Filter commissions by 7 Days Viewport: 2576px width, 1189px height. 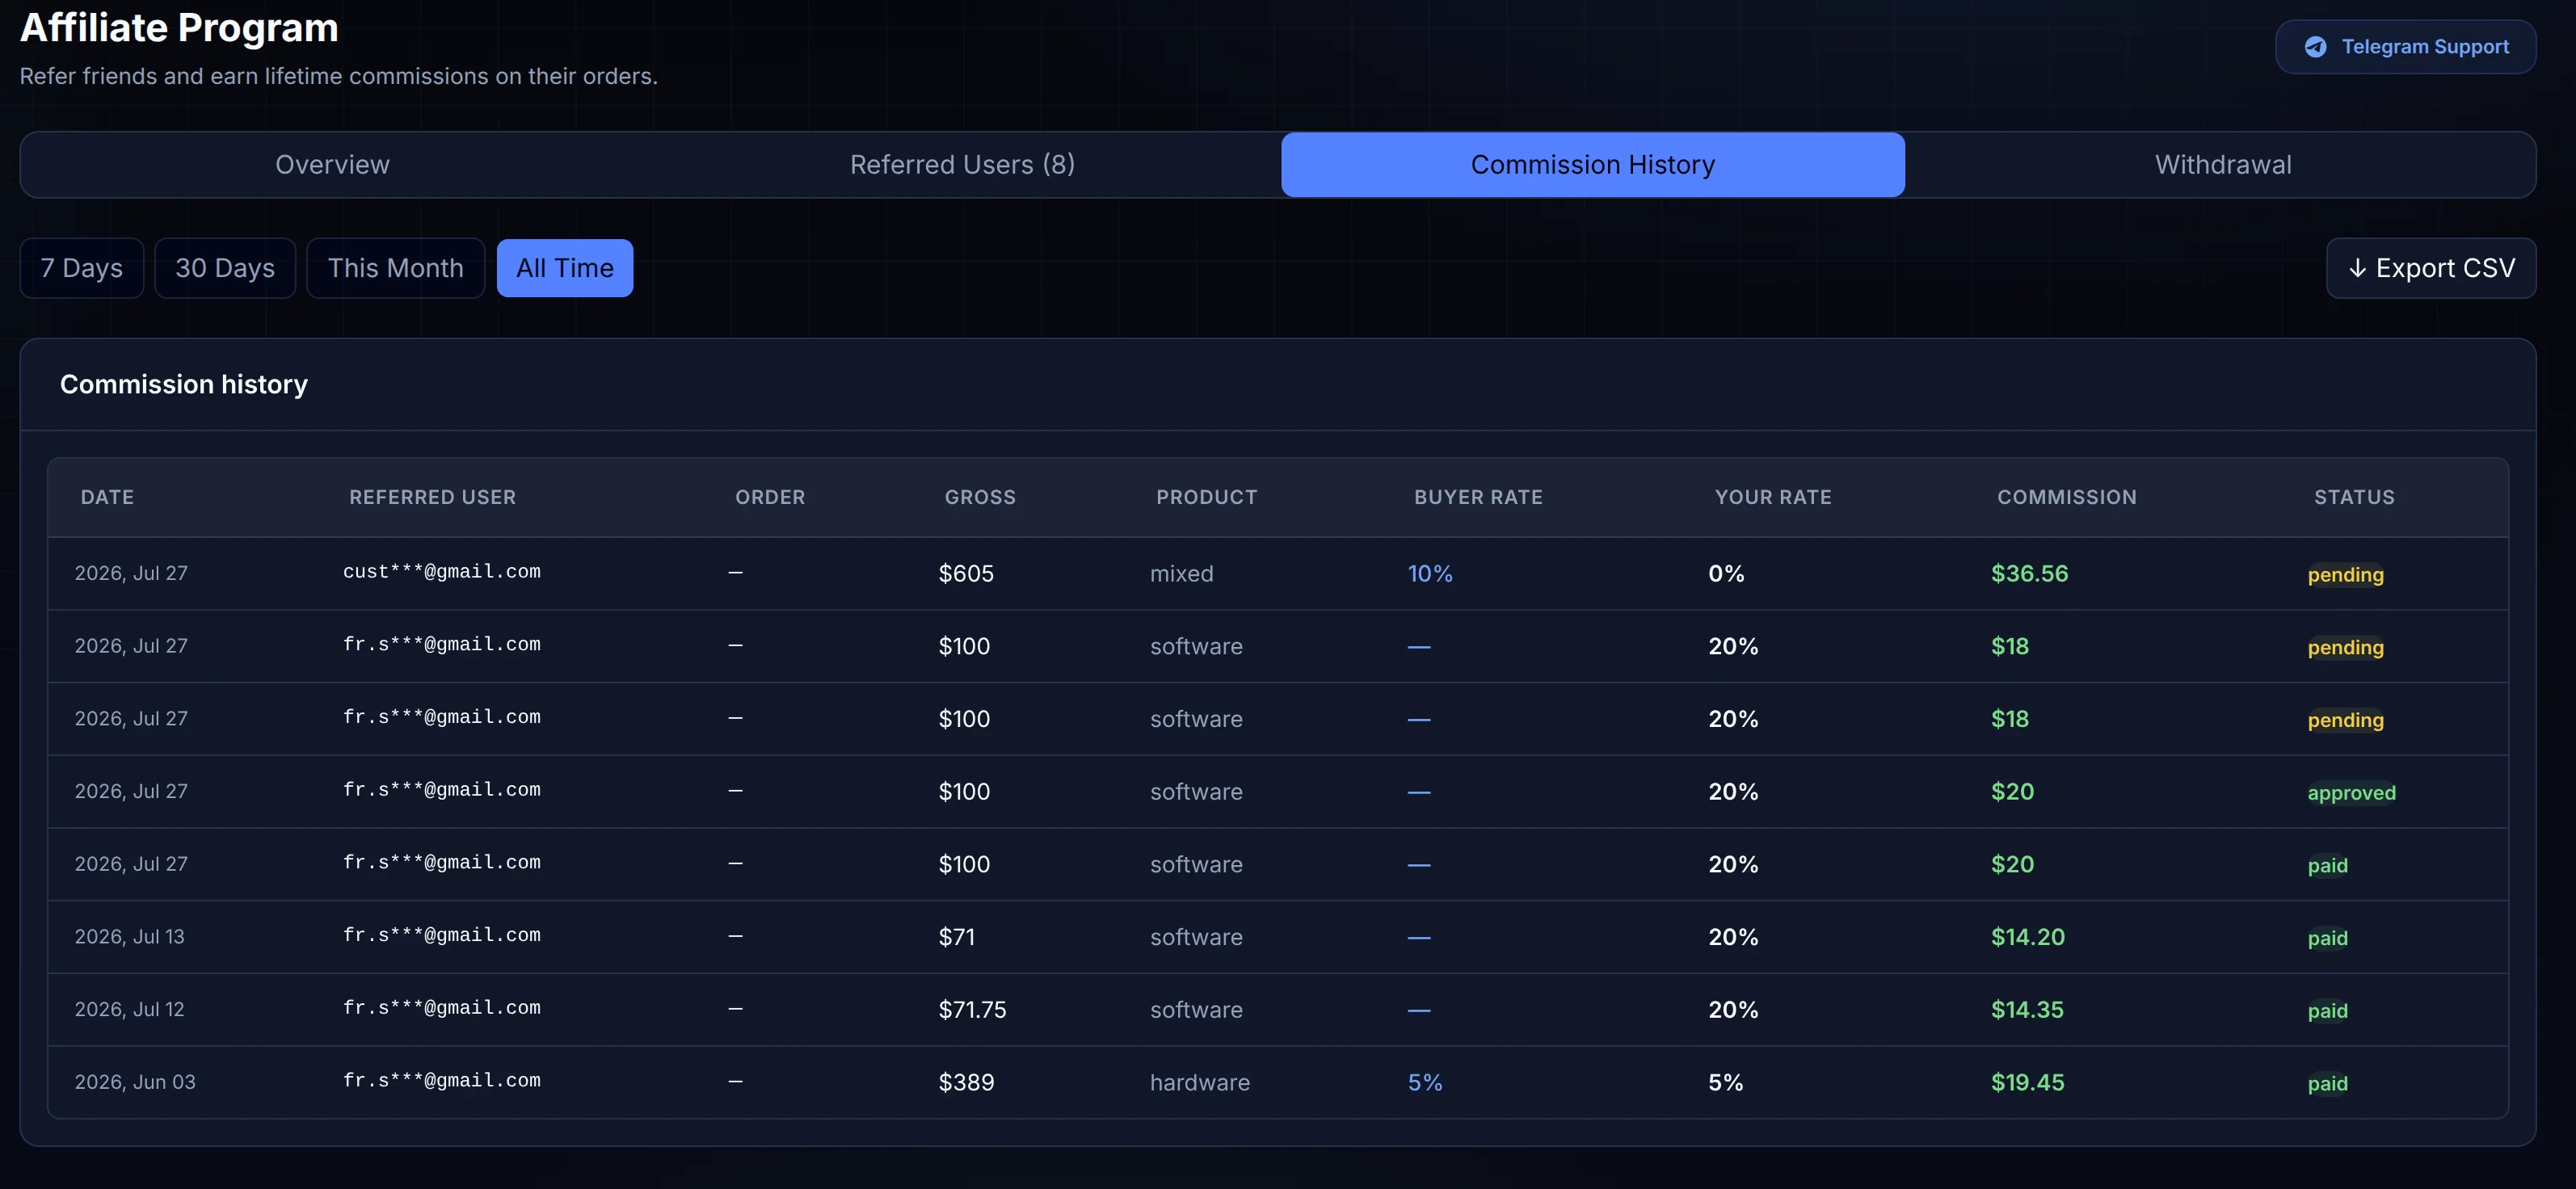[82, 268]
